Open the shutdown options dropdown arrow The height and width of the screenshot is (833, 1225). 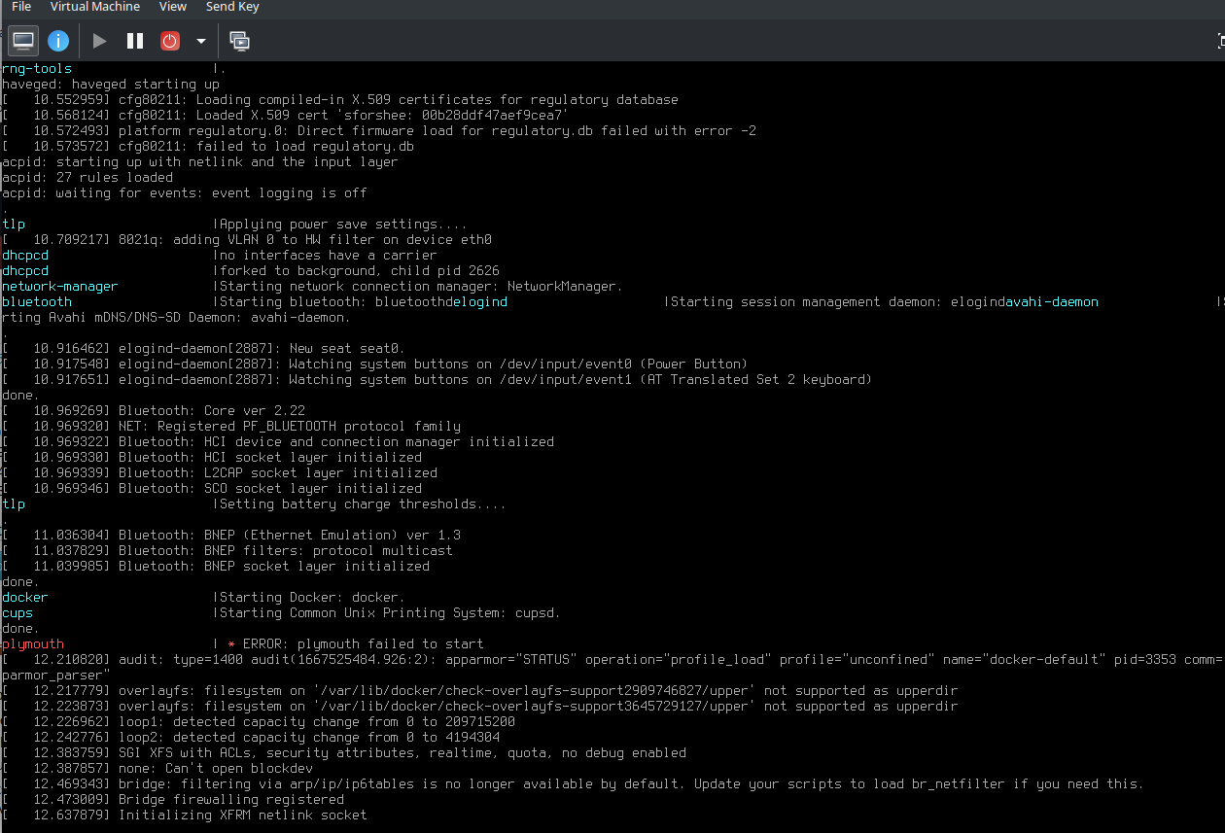pos(199,40)
